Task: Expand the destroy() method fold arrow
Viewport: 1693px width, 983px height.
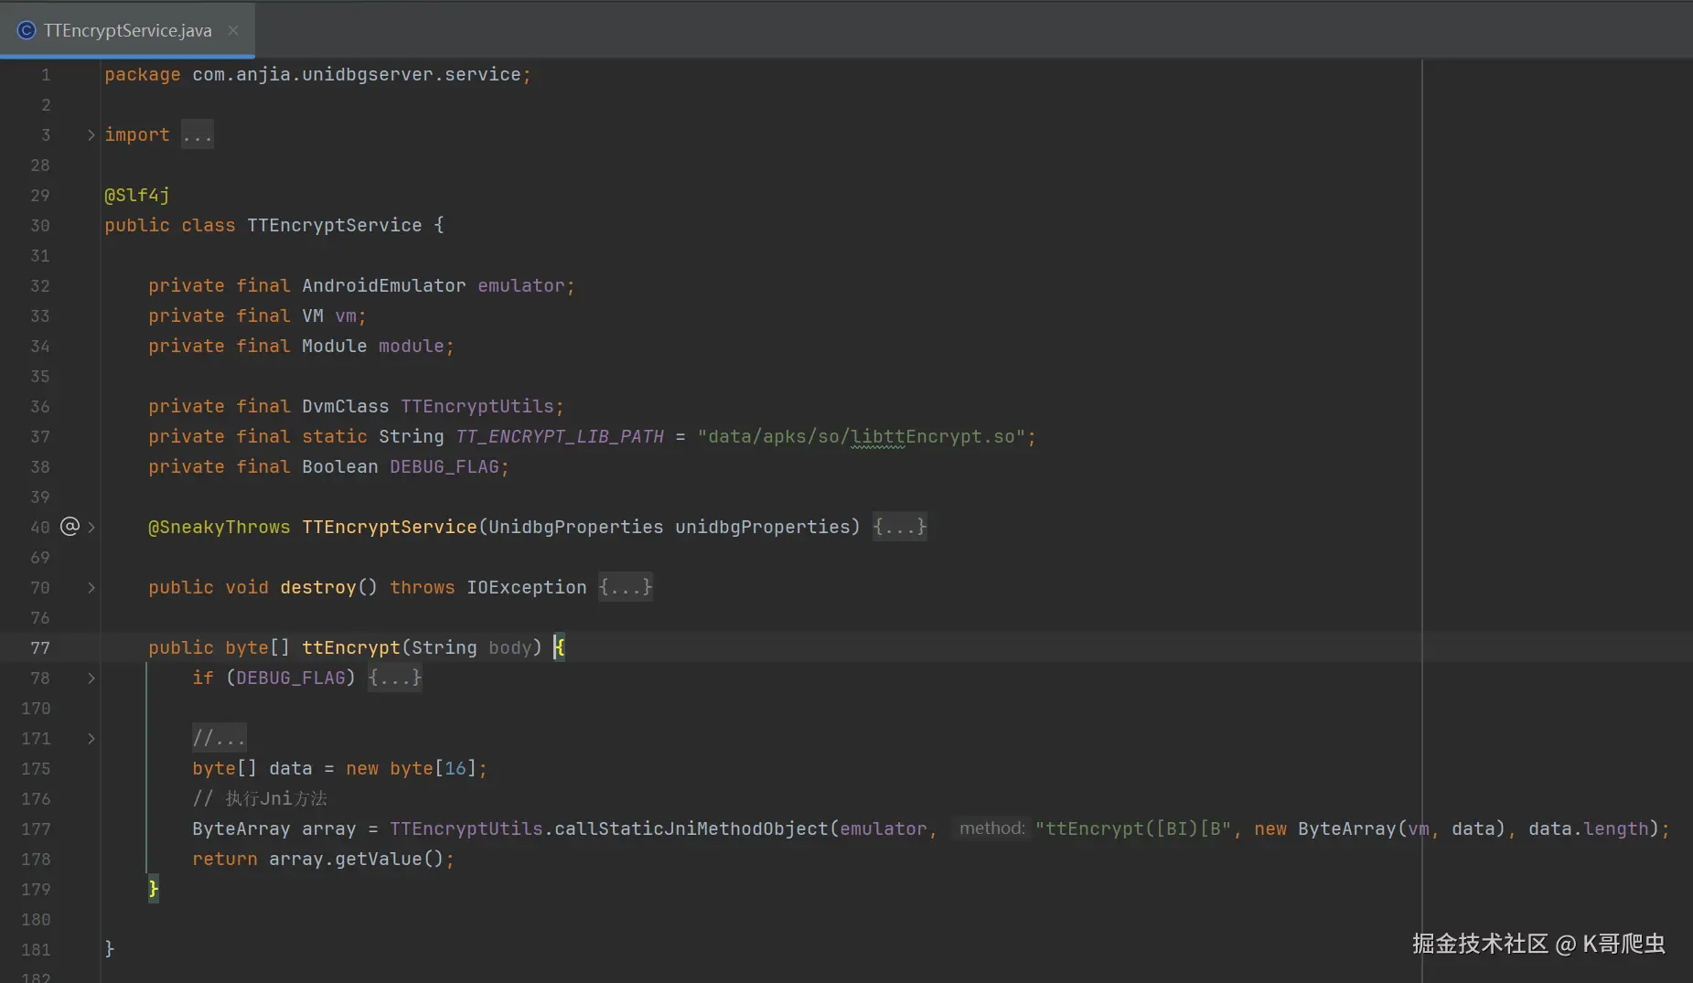Action: [91, 587]
